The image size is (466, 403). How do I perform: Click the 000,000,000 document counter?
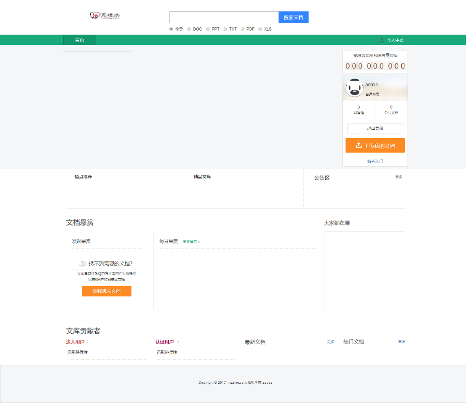[375, 66]
